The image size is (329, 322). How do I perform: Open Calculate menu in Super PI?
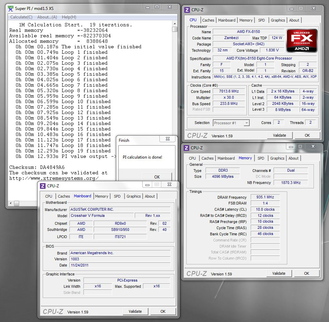22,17
